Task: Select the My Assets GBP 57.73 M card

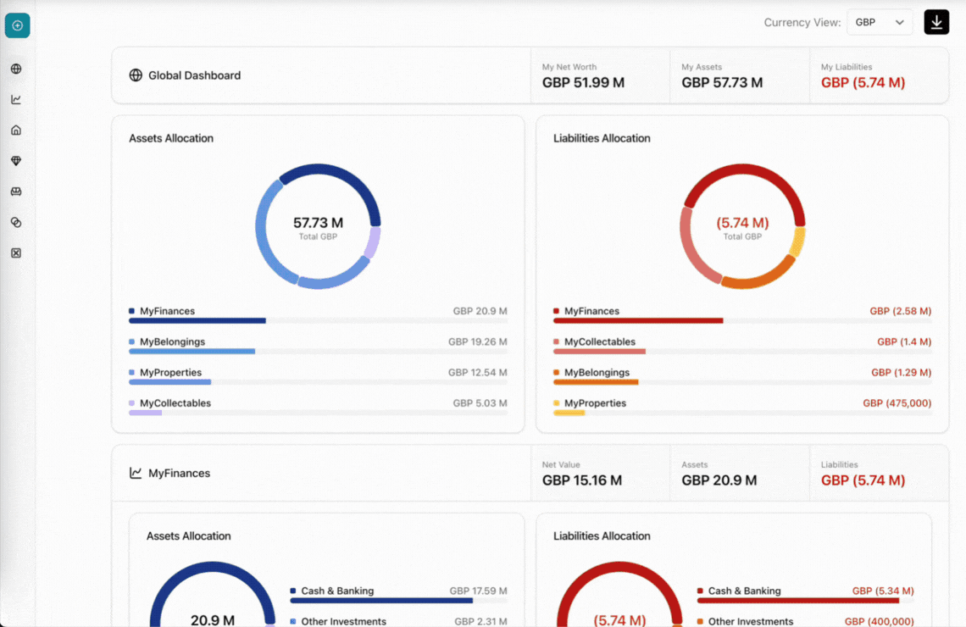Action: pos(739,75)
